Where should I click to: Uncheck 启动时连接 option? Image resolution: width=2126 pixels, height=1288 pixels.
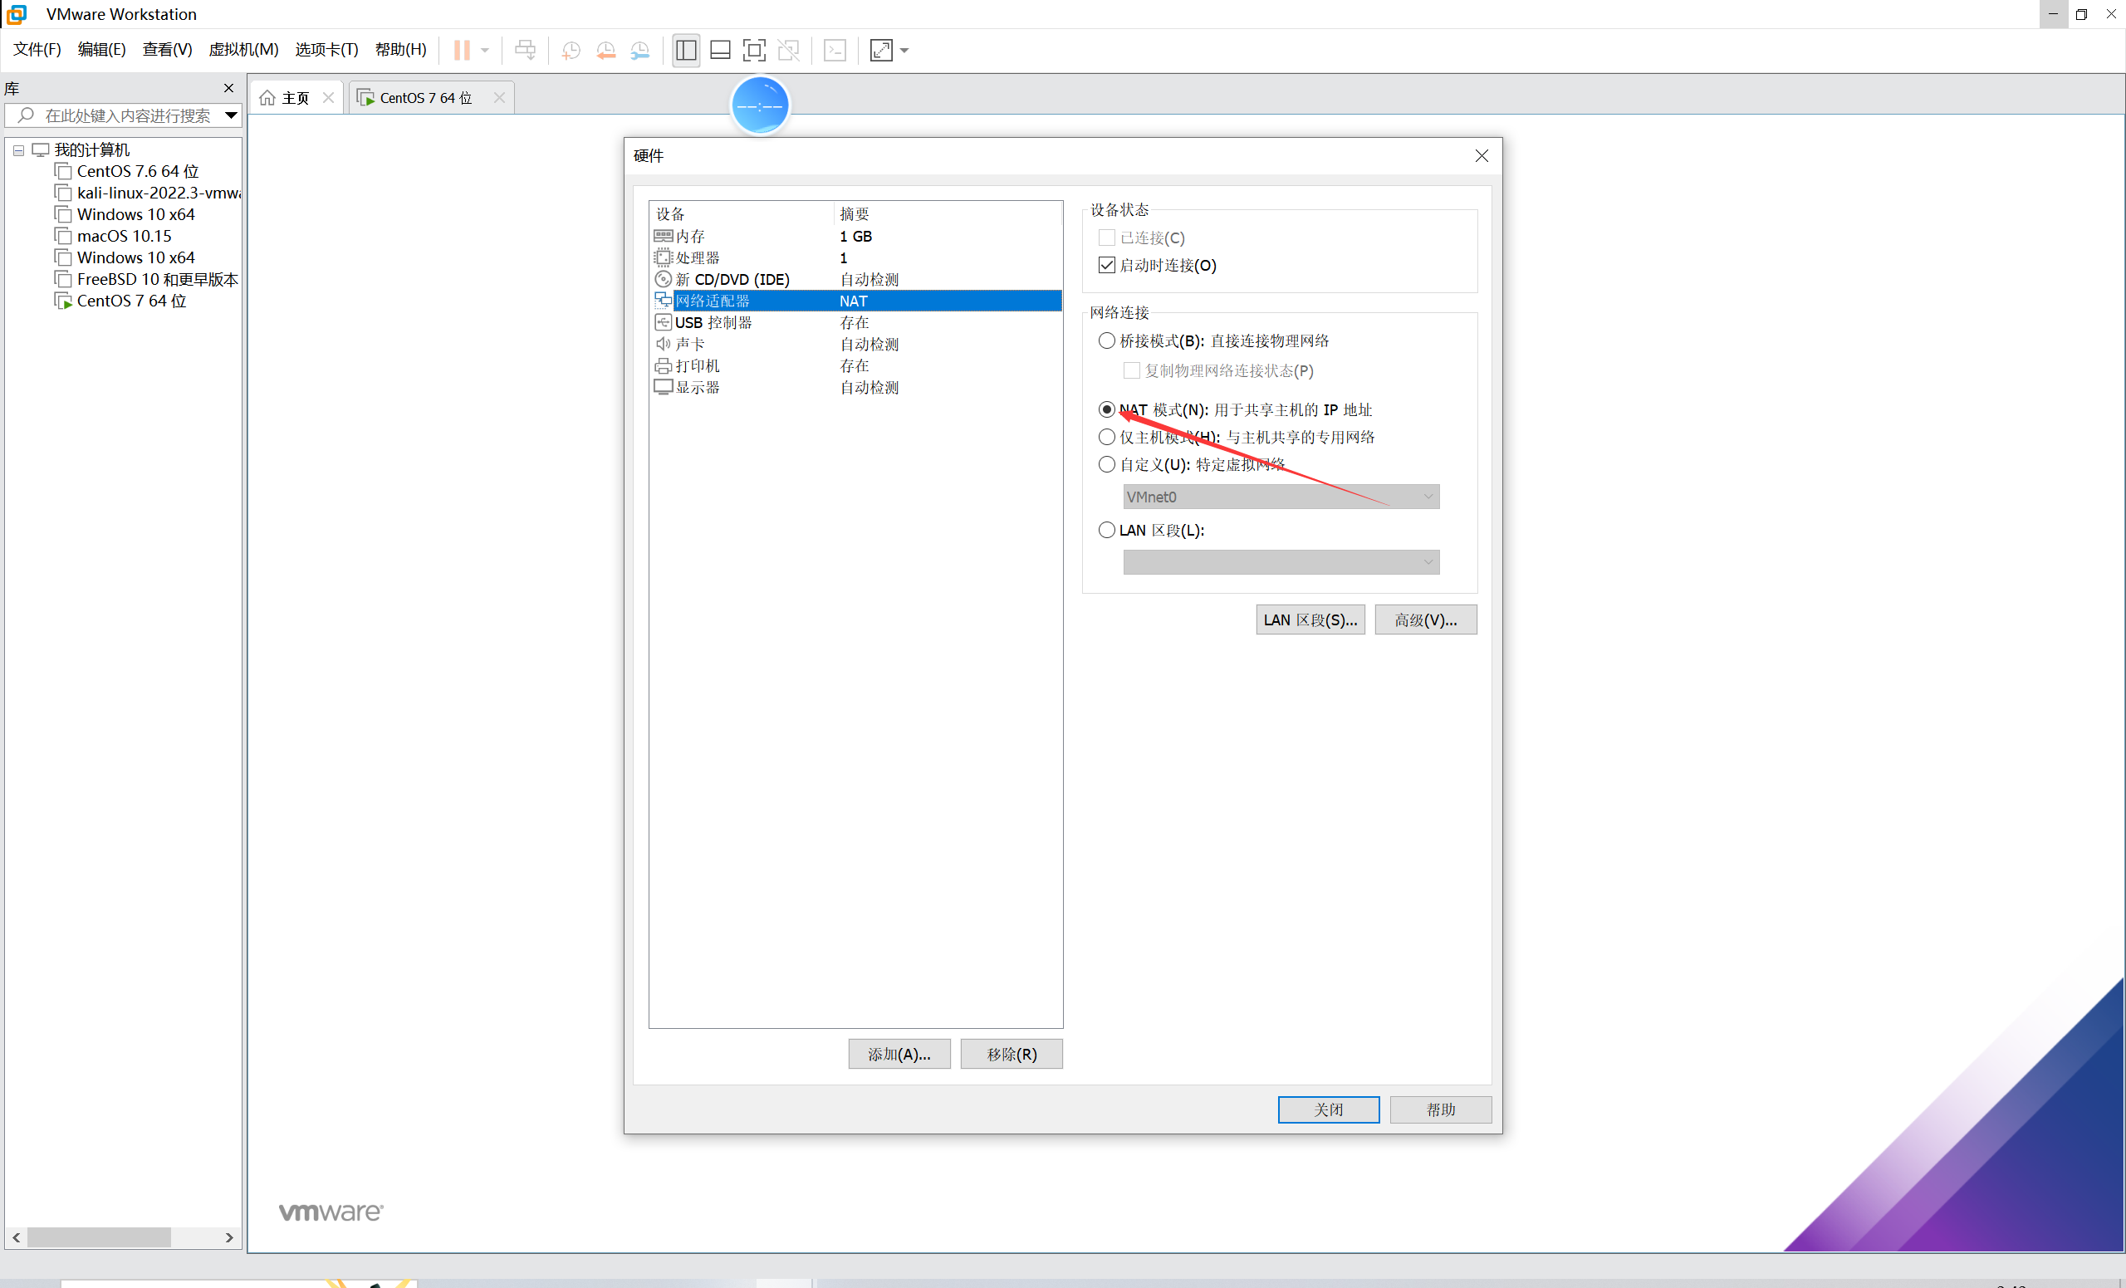[x=1107, y=265]
